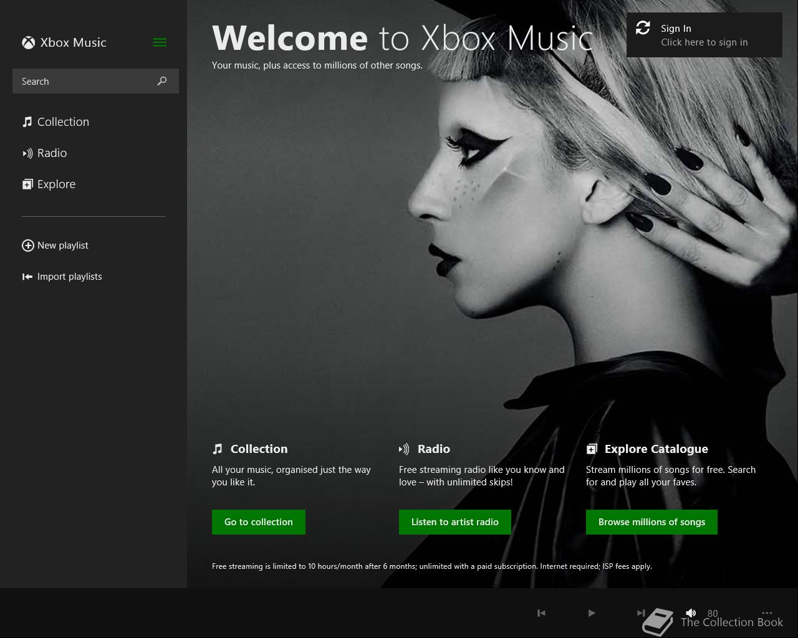Click the search magnifier icon
798x638 pixels.
[x=162, y=81]
